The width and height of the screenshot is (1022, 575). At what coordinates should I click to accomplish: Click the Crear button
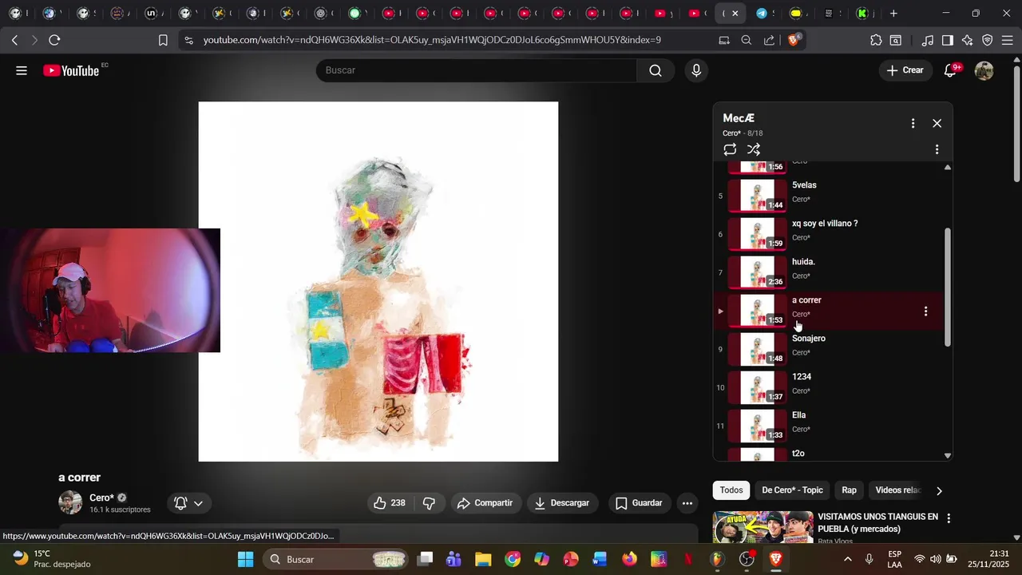[905, 70]
